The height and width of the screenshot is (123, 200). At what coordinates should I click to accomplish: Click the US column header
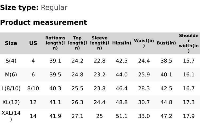click(x=33, y=43)
